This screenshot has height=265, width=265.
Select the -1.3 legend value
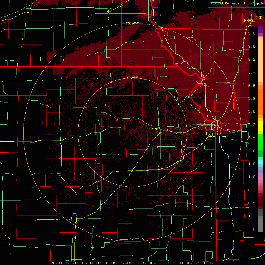point(251,216)
